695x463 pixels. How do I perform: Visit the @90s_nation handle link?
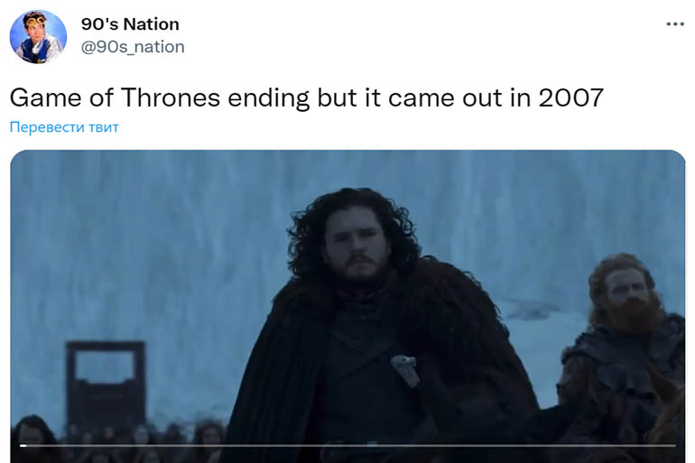pyautogui.click(x=133, y=47)
